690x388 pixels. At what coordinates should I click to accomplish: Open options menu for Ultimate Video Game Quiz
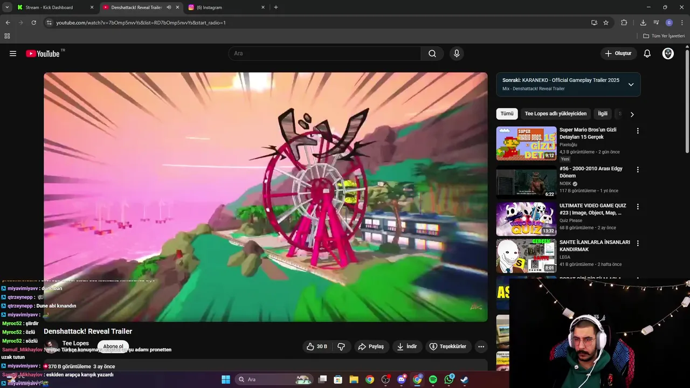[638, 206]
